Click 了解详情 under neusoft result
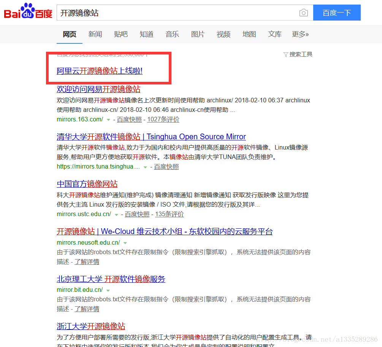This screenshot has width=382, height=347. pos(87,262)
